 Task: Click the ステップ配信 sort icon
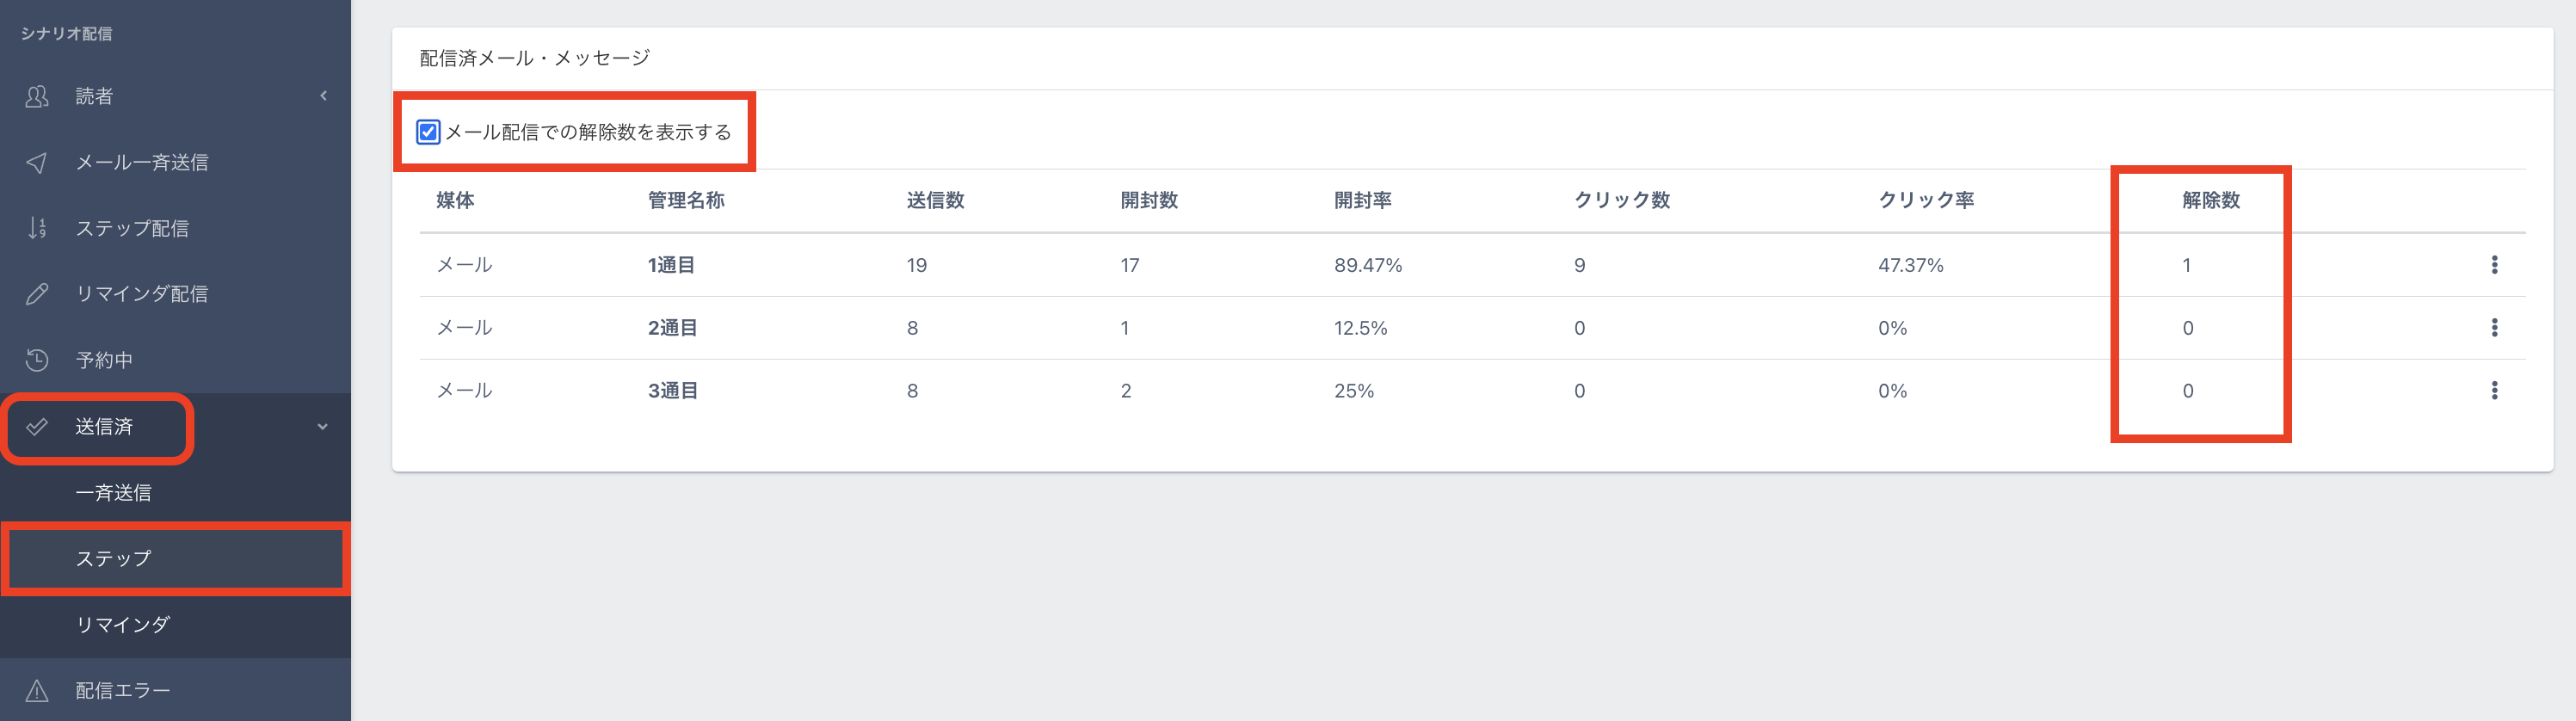(37, 228)
